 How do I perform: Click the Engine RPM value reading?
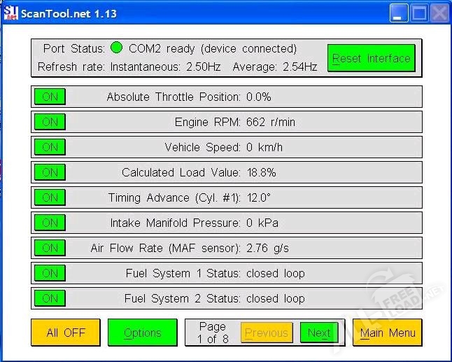[271, 122]
